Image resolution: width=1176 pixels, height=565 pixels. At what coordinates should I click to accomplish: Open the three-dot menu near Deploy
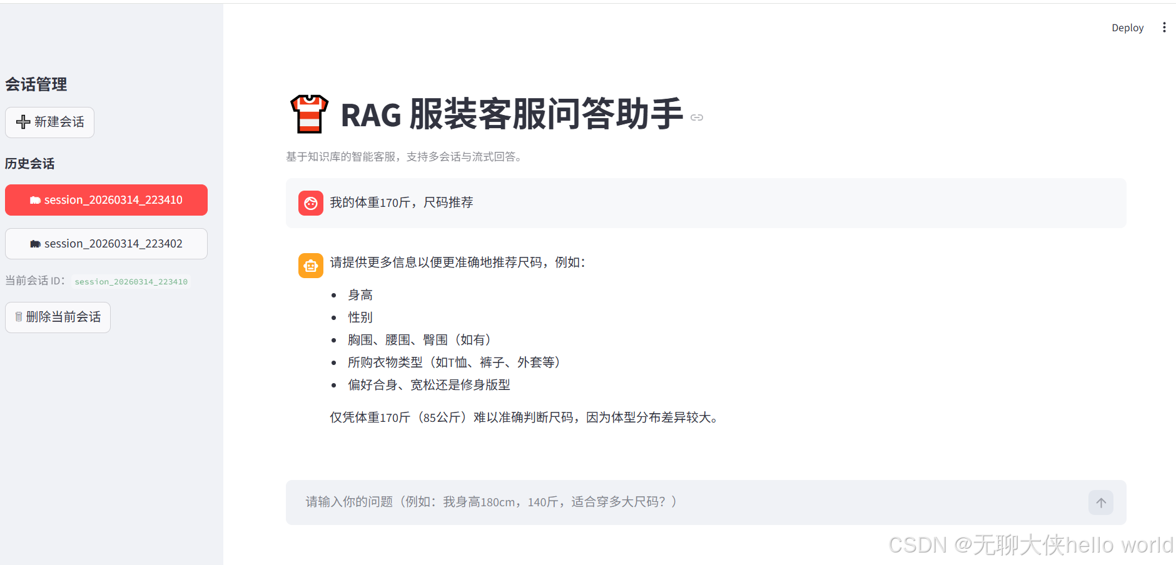[x=1164, y=27]
